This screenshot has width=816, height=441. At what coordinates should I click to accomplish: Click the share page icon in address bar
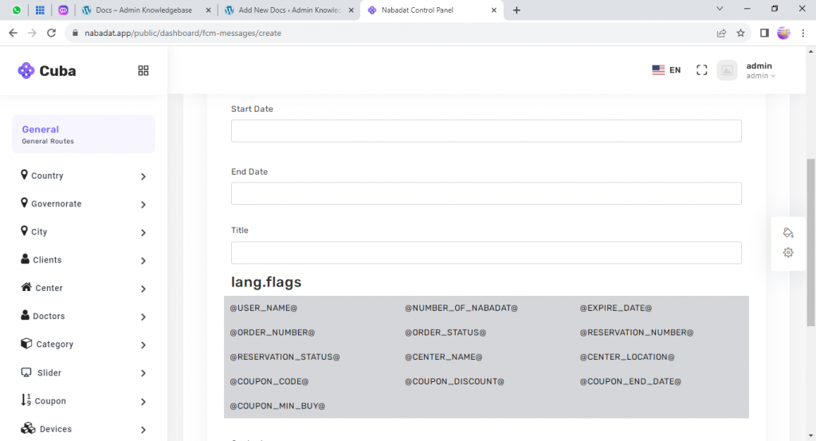721,33
